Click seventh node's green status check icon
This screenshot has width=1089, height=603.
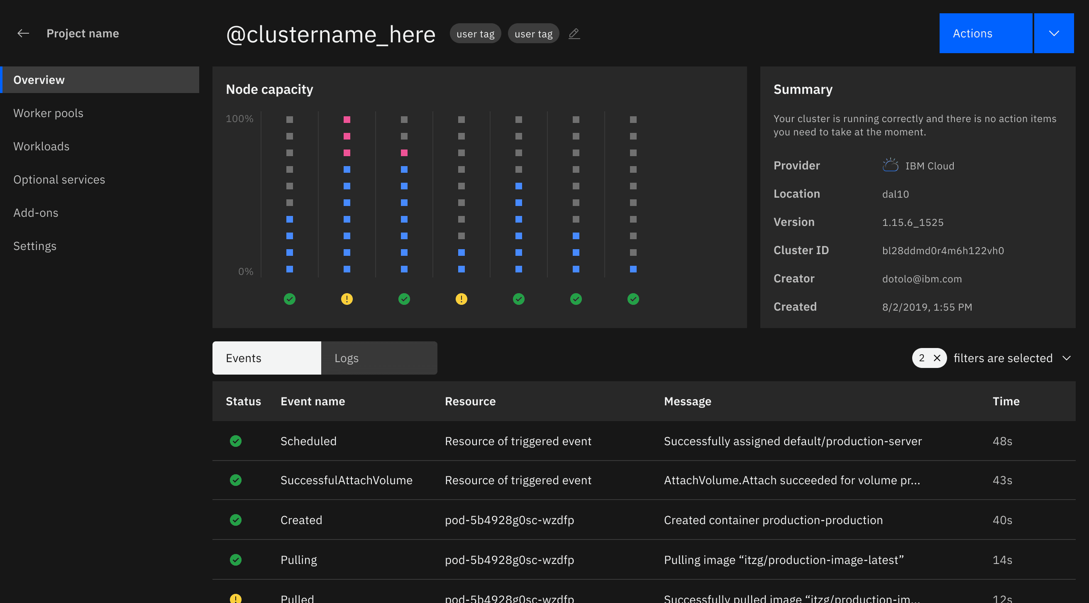tap(633, 299)
